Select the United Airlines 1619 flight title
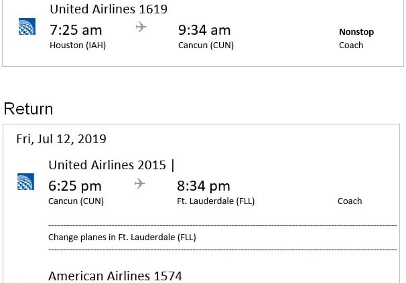Viewport: 406px width, 283px height. point(109,9)
